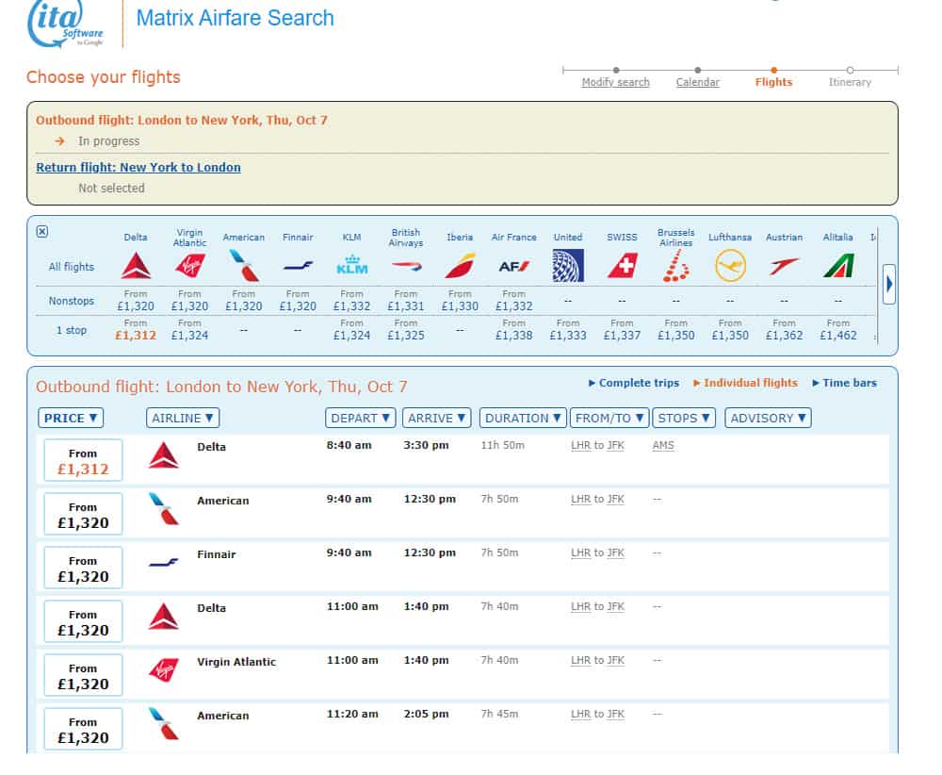Select the SWISS cross logo in matrix
This screenshot has height=775, width=942.
pos(623,266)
